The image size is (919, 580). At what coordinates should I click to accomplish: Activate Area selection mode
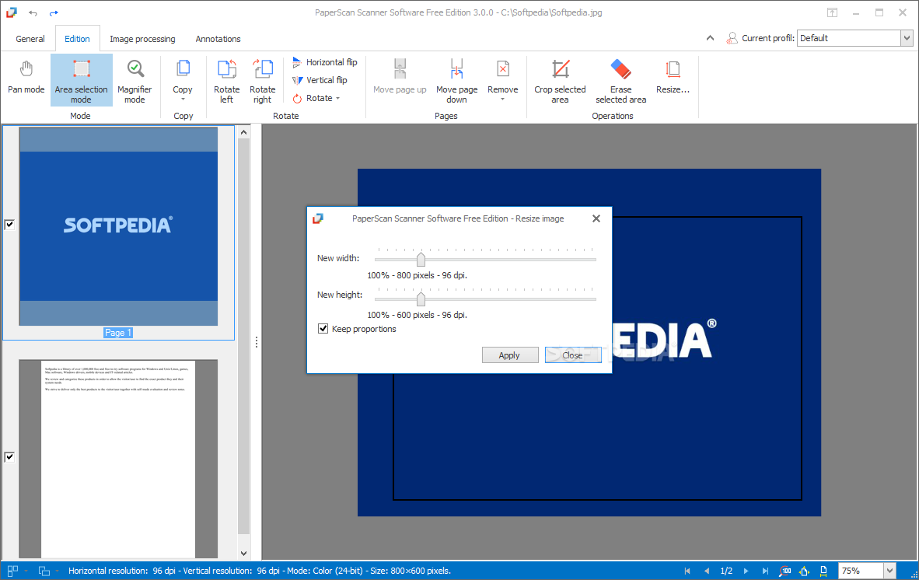pyautogui.click(x=81, y=79)
